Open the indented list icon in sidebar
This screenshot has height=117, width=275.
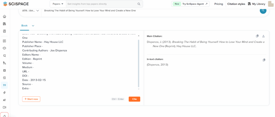tap(5, 78)
